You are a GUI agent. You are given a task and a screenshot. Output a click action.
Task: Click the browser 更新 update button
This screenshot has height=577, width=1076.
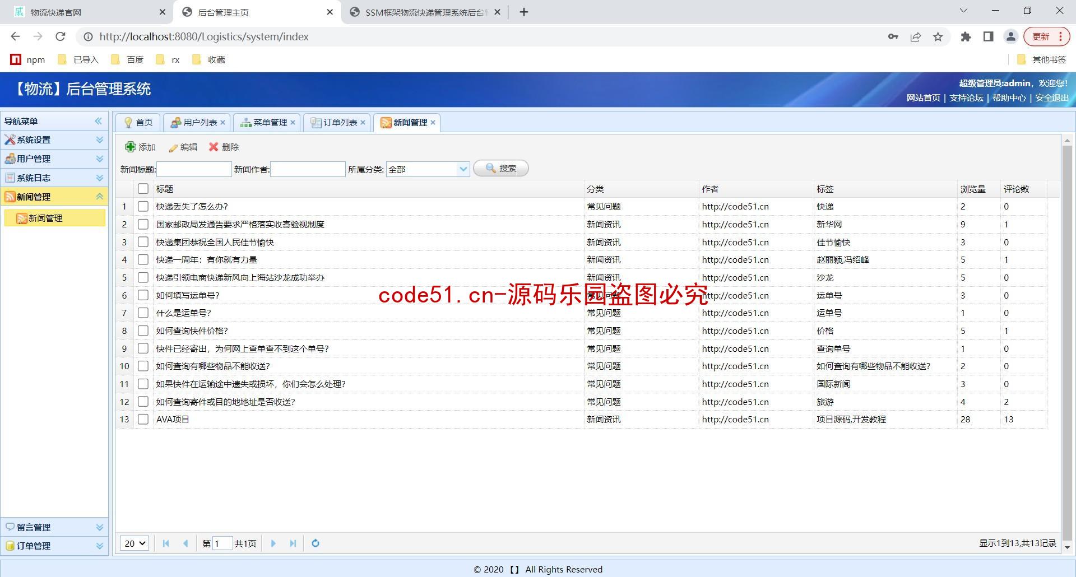tap(1046, 36)
